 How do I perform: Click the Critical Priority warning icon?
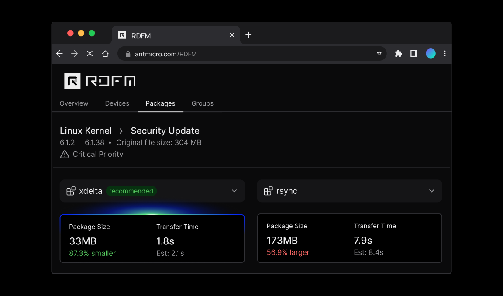point(65,154)
